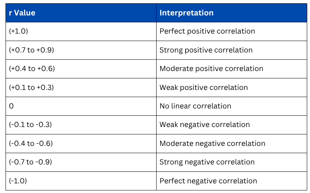The image size is (310, 193).
Task: Select the (-0.1 to -0.3) cell
Action: [x=30, y=125]
